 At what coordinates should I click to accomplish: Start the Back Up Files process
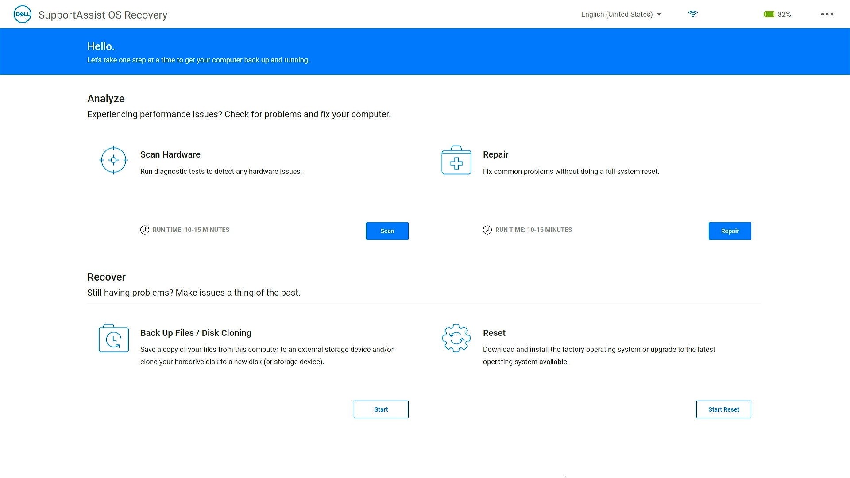381,409
